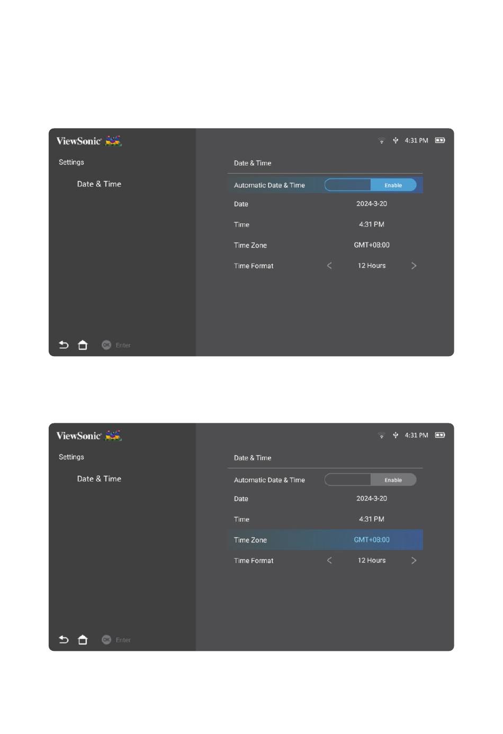Image resolution: width=503 pixels, height=734 pixels.
Task: Select the Date row label in the upper screen
Action: click(241, 204)
